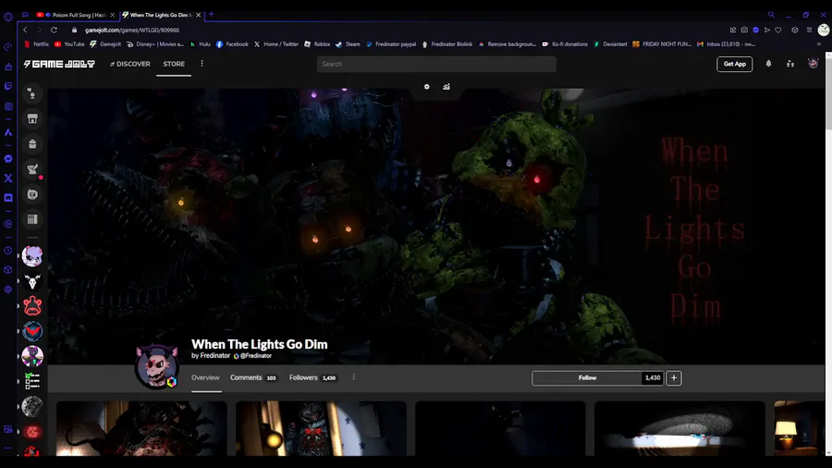Open Fredinator developer profile link
The height and width of the screenshot is (468, 832).
214,355
